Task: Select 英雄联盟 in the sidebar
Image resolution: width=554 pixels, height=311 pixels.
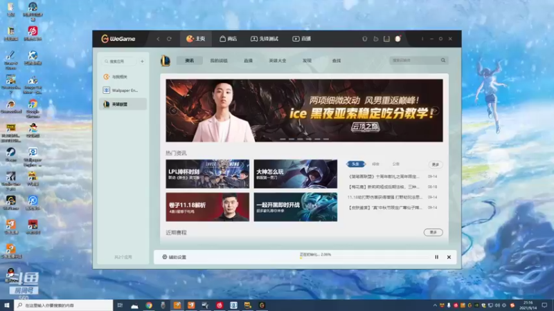Action: (123, 104)
